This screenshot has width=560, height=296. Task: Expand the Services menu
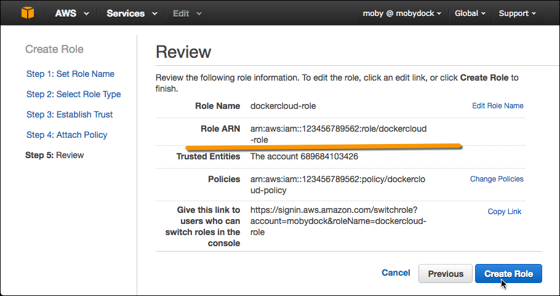(x=132, y=14)
